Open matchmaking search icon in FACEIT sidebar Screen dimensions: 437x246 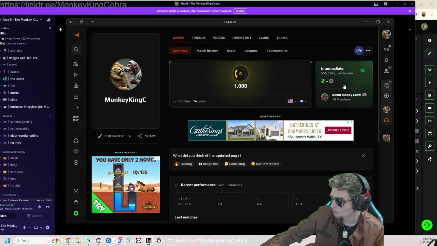[x=76, y=64]
